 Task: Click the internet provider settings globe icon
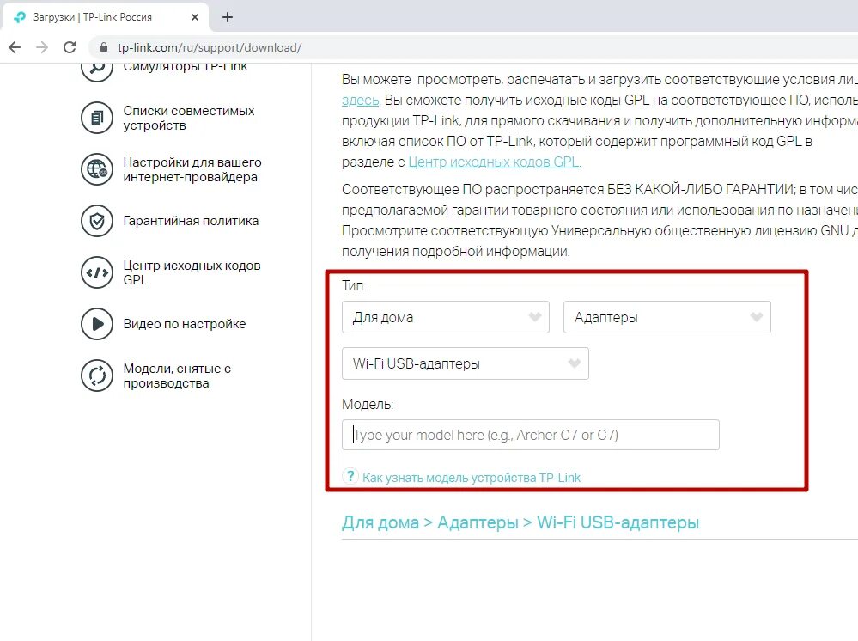tap(97, 169)
